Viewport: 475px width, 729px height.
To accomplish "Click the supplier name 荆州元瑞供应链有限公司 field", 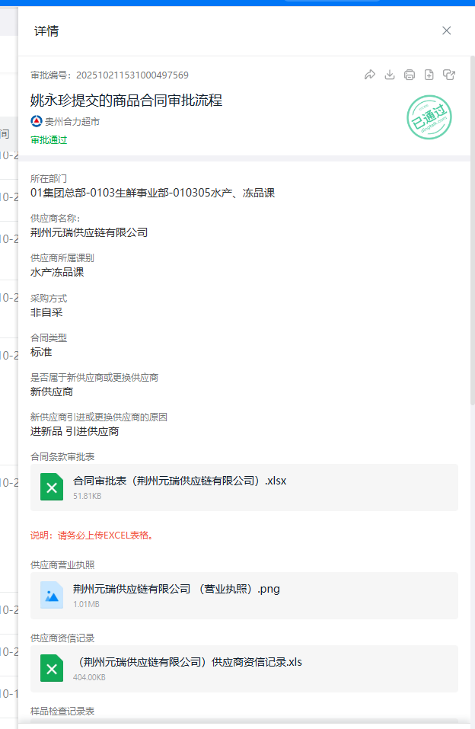I will pyautogui.click(x=89, y=232).
